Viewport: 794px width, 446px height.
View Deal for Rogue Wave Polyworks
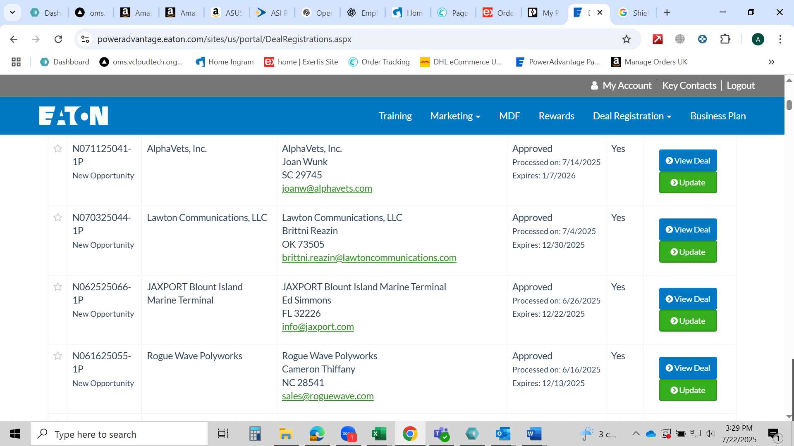pos(688,368)
